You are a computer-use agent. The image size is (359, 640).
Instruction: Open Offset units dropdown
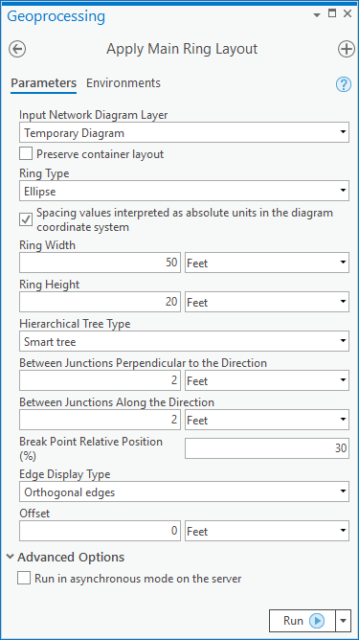click(x=267, y=531)
